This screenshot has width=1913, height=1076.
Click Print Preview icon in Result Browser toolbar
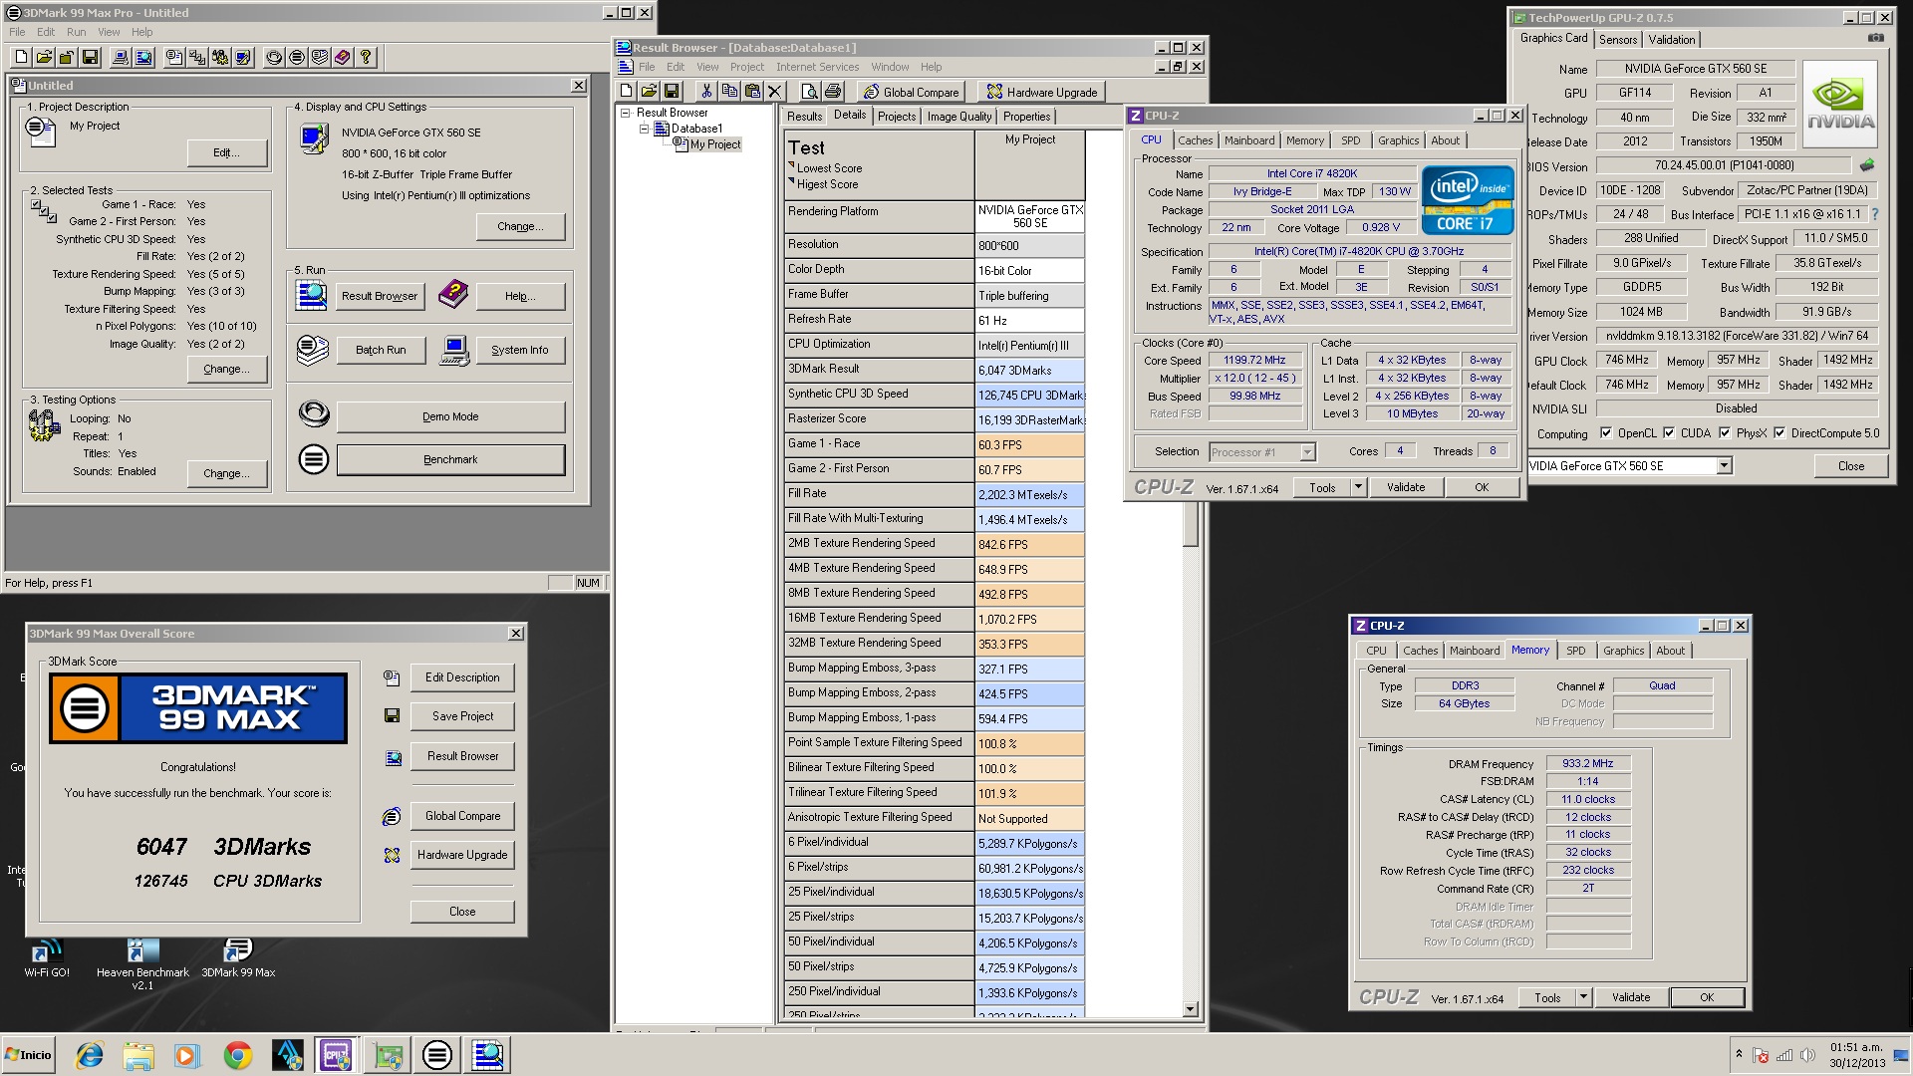point(809,92)
